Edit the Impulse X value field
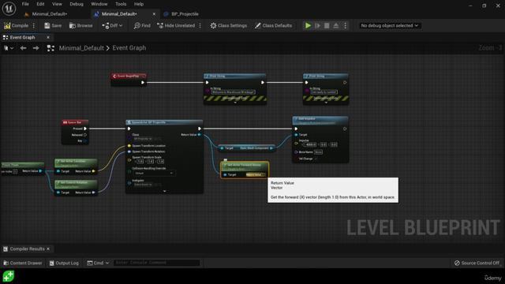The image size is (505, 284). (x=310, y=145)
